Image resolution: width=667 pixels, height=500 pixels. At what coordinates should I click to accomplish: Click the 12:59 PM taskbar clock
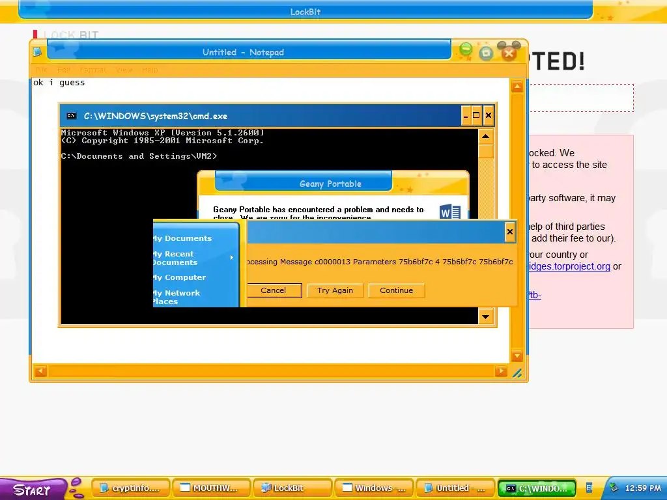tap(643, 488)
